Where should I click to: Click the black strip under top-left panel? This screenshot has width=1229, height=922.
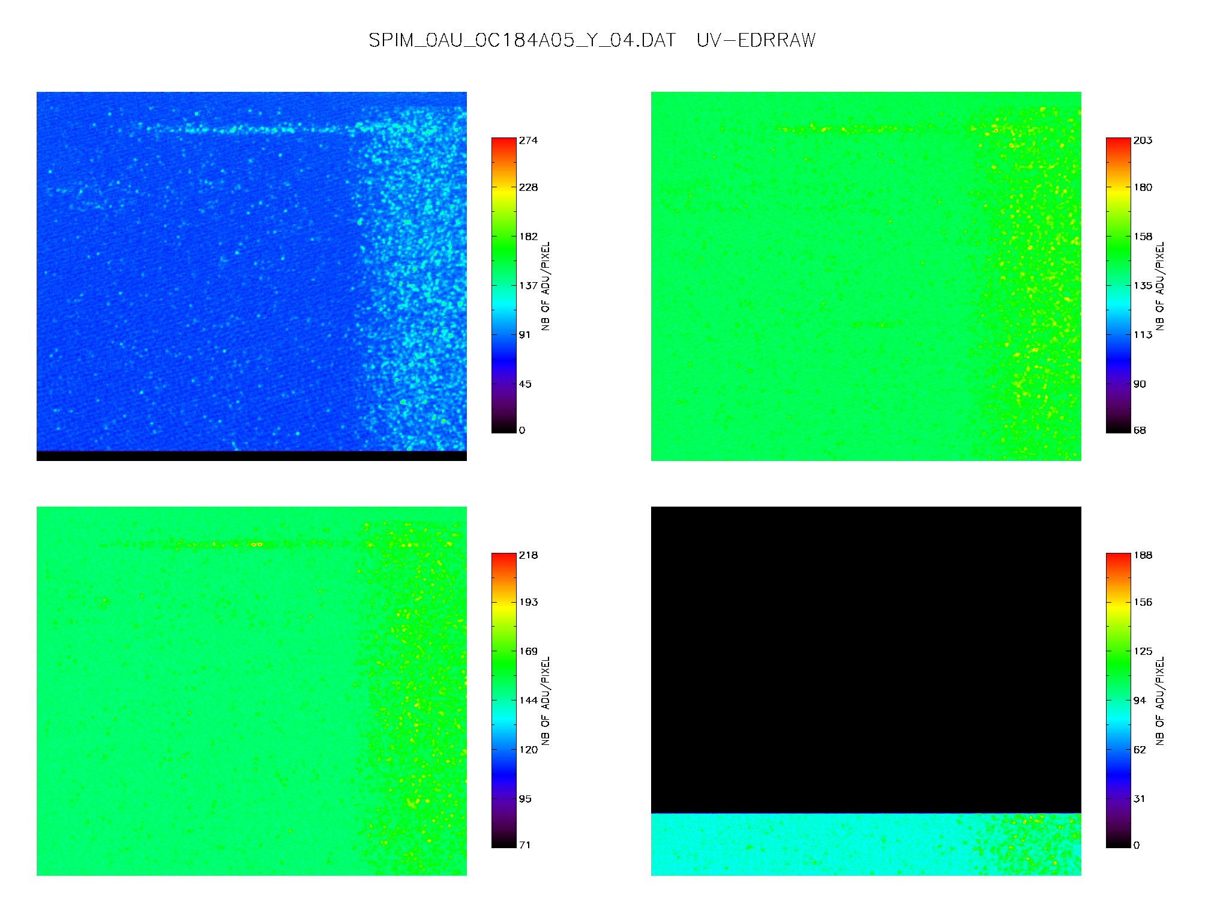[251, 456]
